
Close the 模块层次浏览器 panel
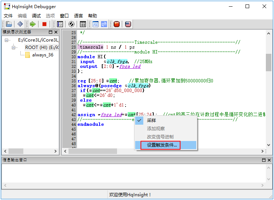click(56, 32)
